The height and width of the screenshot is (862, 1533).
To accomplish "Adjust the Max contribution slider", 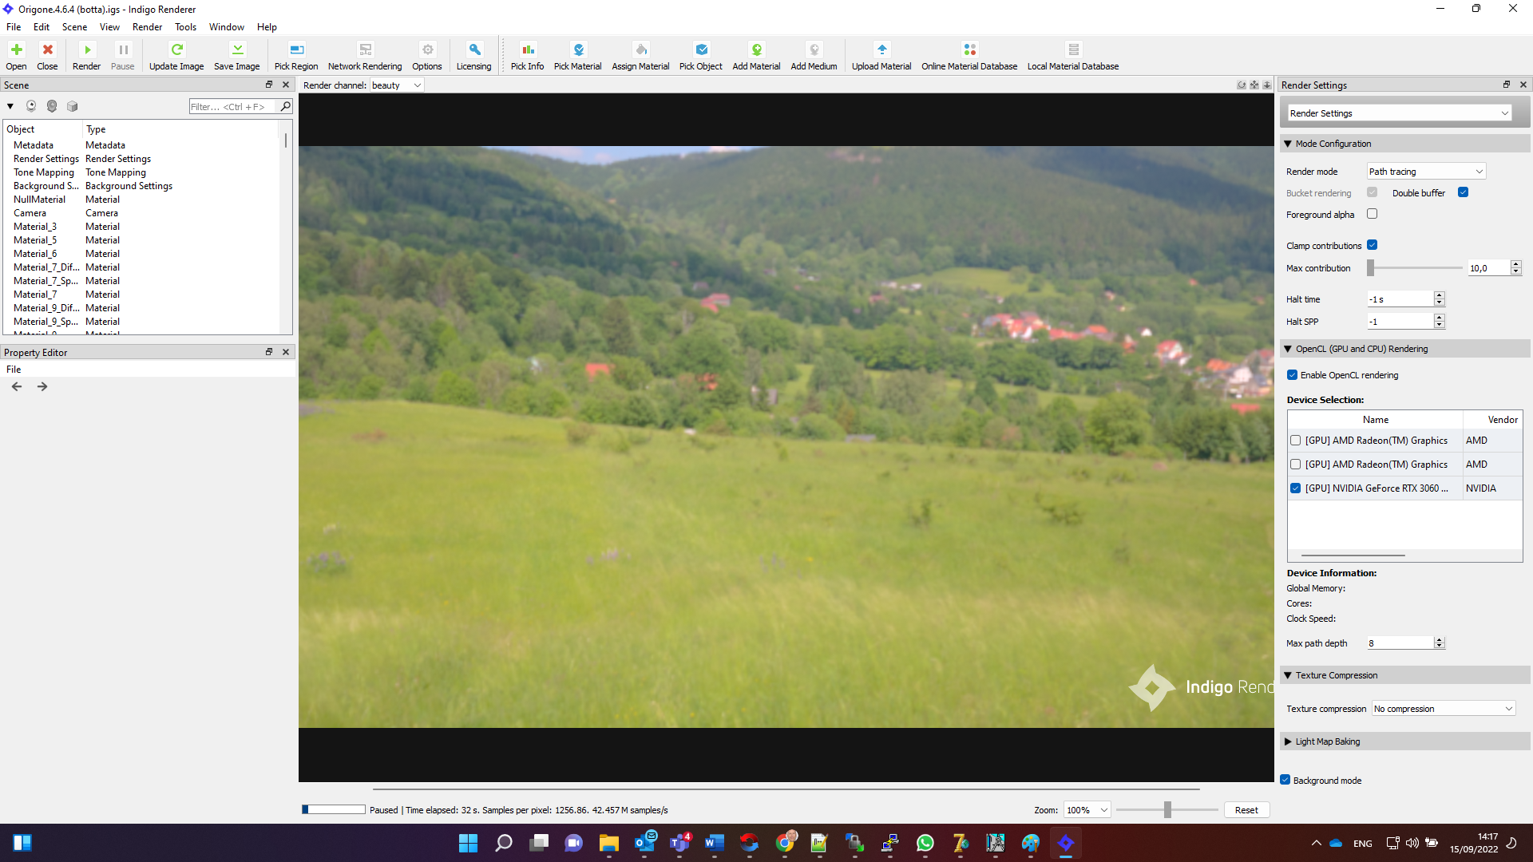I will tap(1371, 268).
